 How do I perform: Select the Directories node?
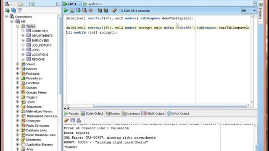(x=33, y=140)
